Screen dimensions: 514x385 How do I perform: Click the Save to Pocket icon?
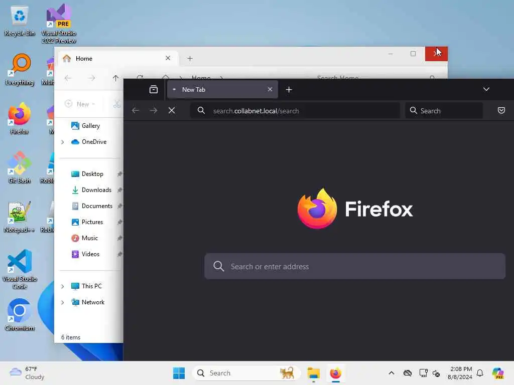501,110
